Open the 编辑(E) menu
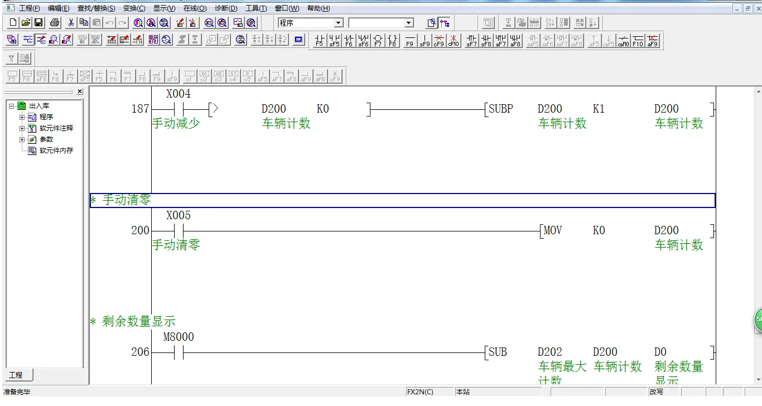 pyautogui.click(x=59, y=8)
